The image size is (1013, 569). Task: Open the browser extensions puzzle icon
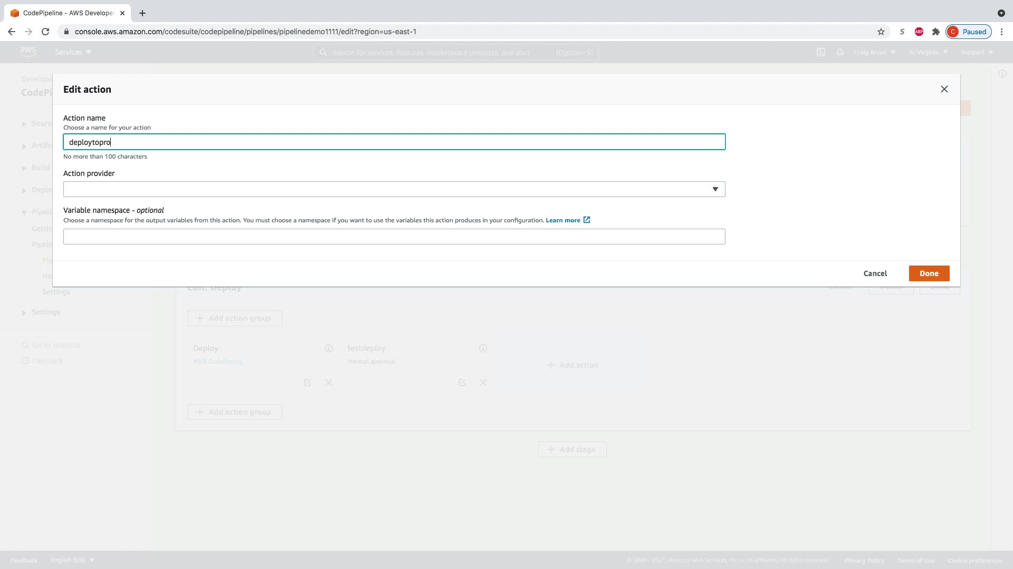[935, 32]
